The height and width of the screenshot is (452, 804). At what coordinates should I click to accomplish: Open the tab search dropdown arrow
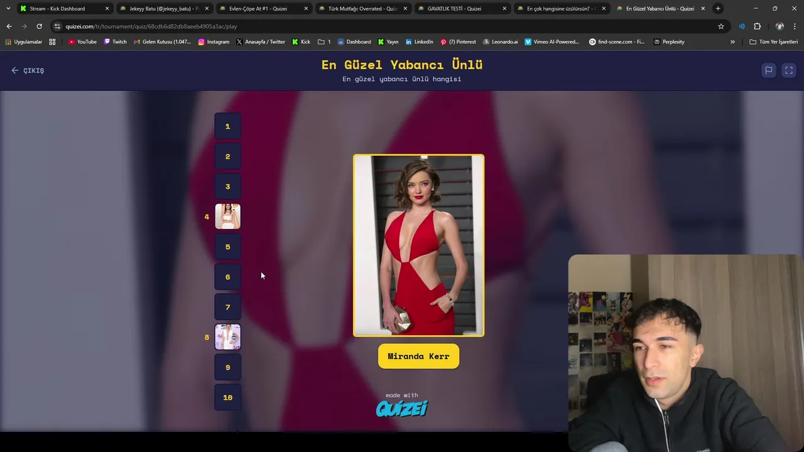[8, 9]
